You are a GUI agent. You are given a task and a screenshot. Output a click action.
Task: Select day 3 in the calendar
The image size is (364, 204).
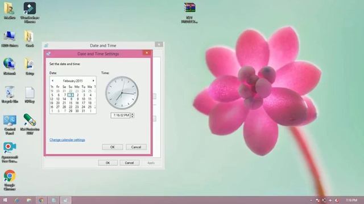pyautogui.click(x=84, y=95)
